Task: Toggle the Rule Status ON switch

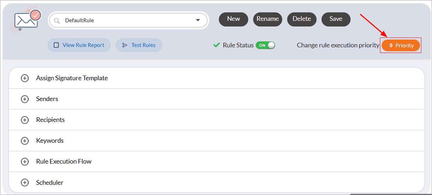Action: (x=265, y=45)
